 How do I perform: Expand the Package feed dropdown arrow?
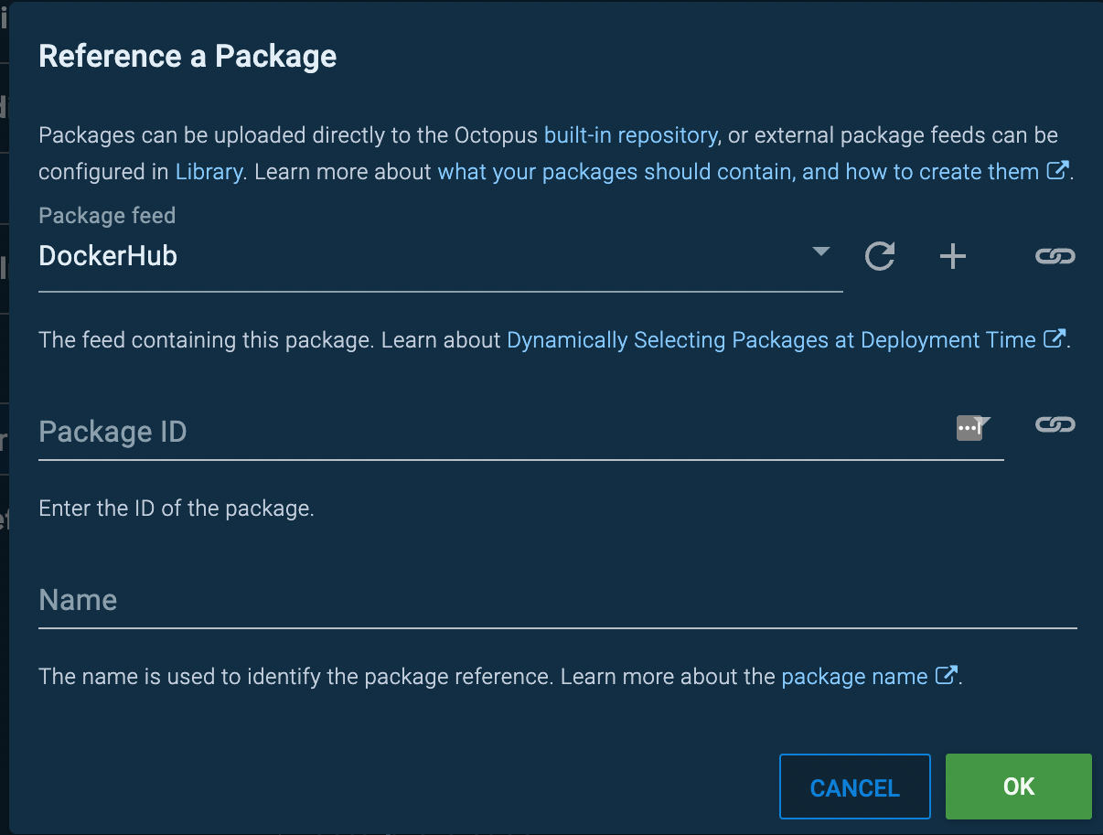820,252
